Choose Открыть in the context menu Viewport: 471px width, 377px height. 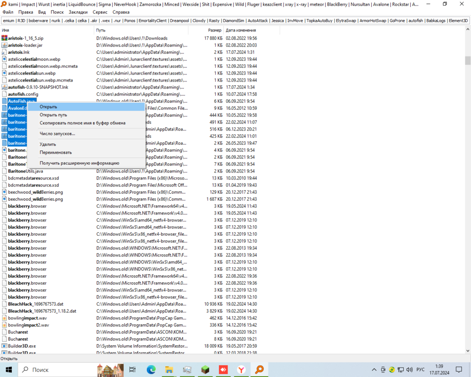[86, 107]
